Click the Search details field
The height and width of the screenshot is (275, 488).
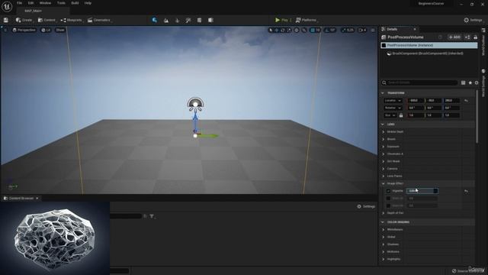pos(419,82)
